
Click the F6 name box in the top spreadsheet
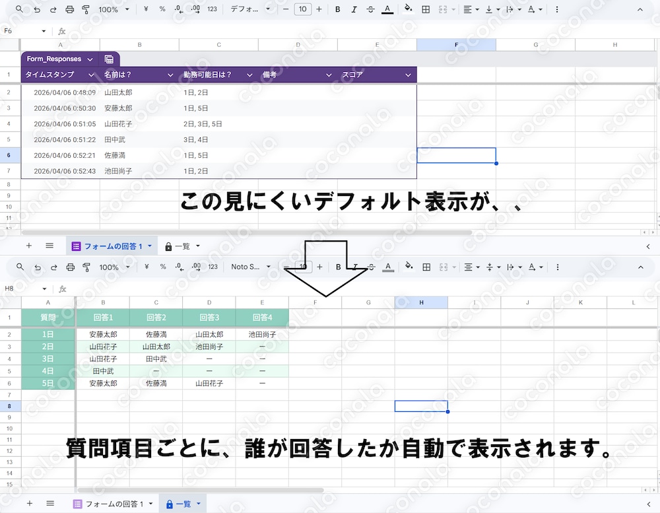tap(25, 31)
